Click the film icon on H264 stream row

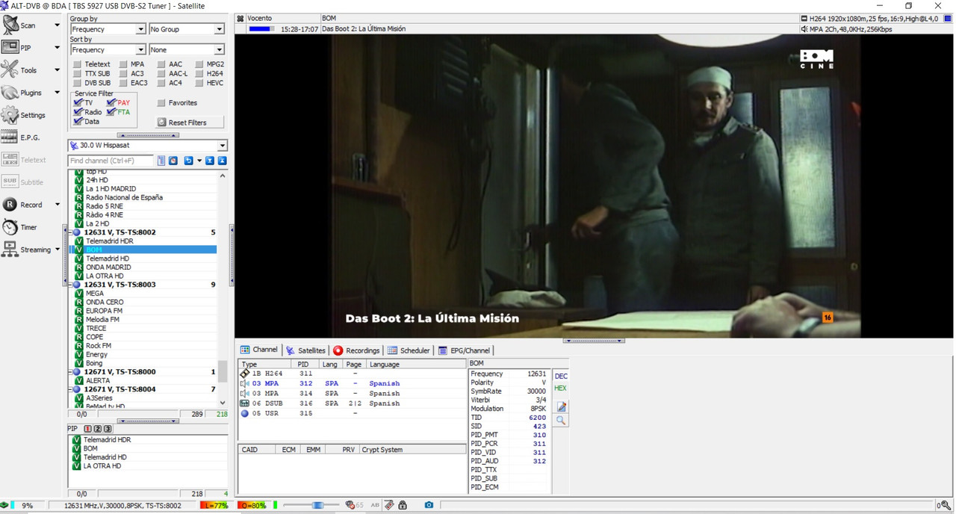click(x=244, y=374)
